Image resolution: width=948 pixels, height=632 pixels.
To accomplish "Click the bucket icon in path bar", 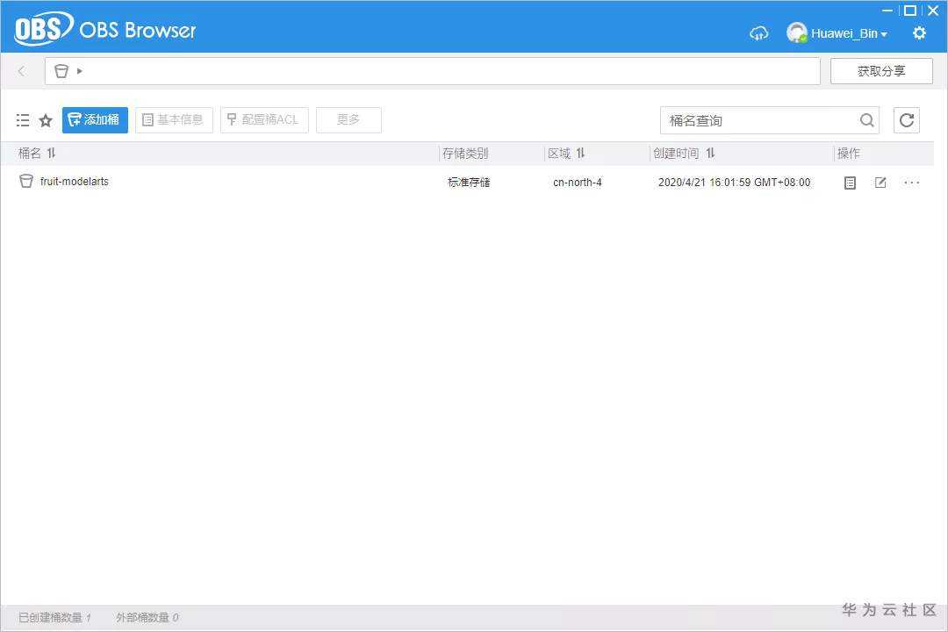I will click(x=61, y=71).
